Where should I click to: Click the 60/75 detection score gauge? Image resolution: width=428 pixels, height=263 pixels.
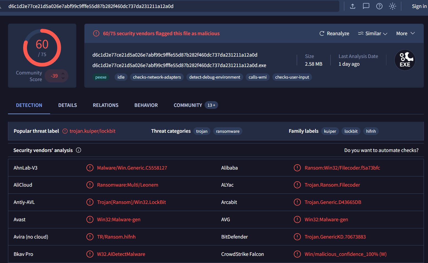point(42,48)
